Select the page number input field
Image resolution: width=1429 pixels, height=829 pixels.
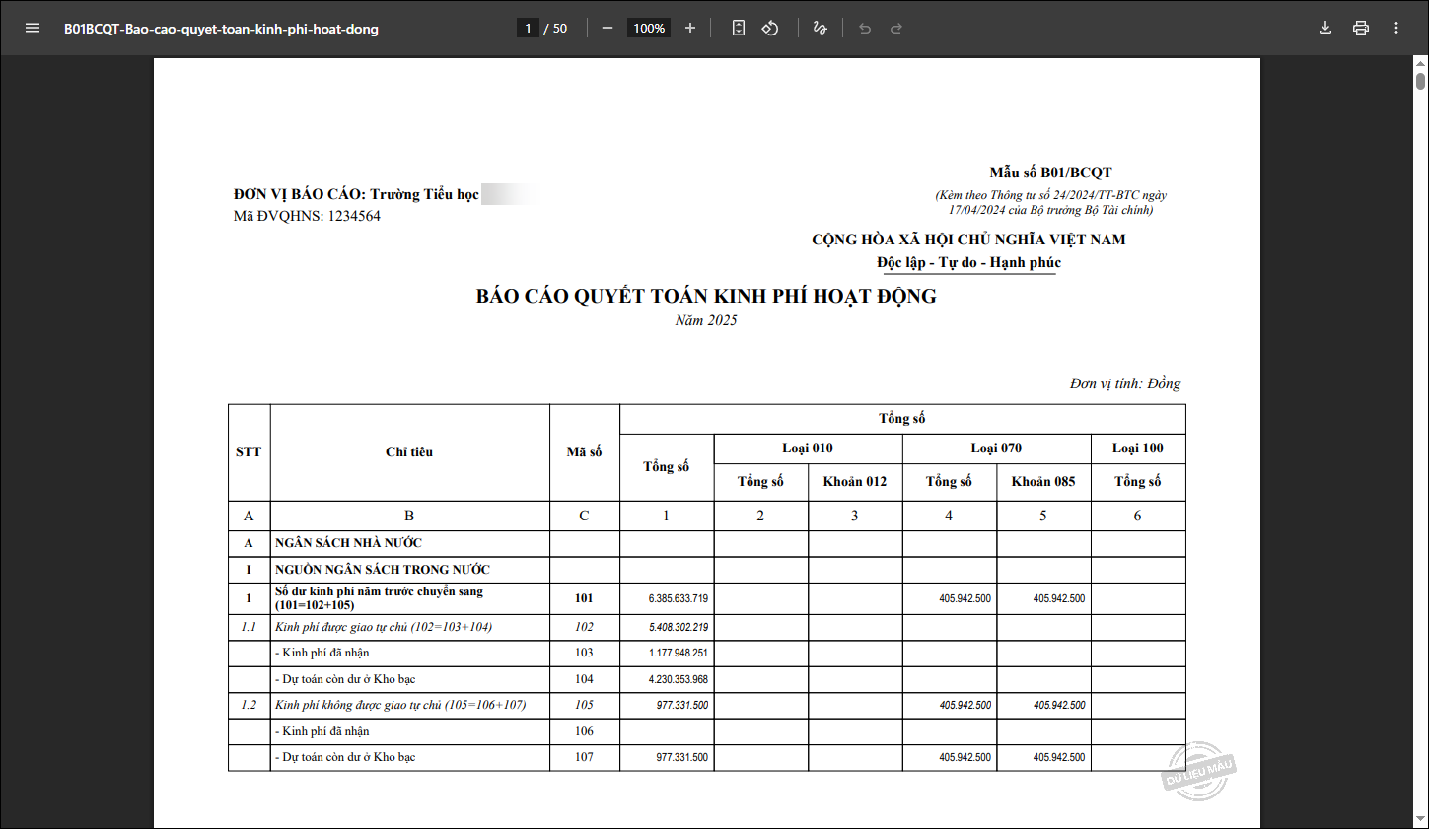[529, 28]
